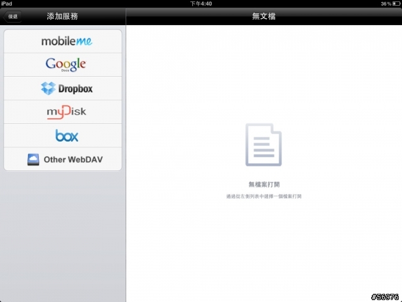The height and width of the screenshot is (302, 402).
Task: Select the MobileMe service
Action: click(x=63, y=42)
